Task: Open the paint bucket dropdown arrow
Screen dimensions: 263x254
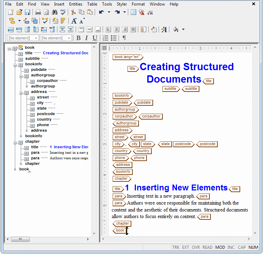Action: coord(183,29)
